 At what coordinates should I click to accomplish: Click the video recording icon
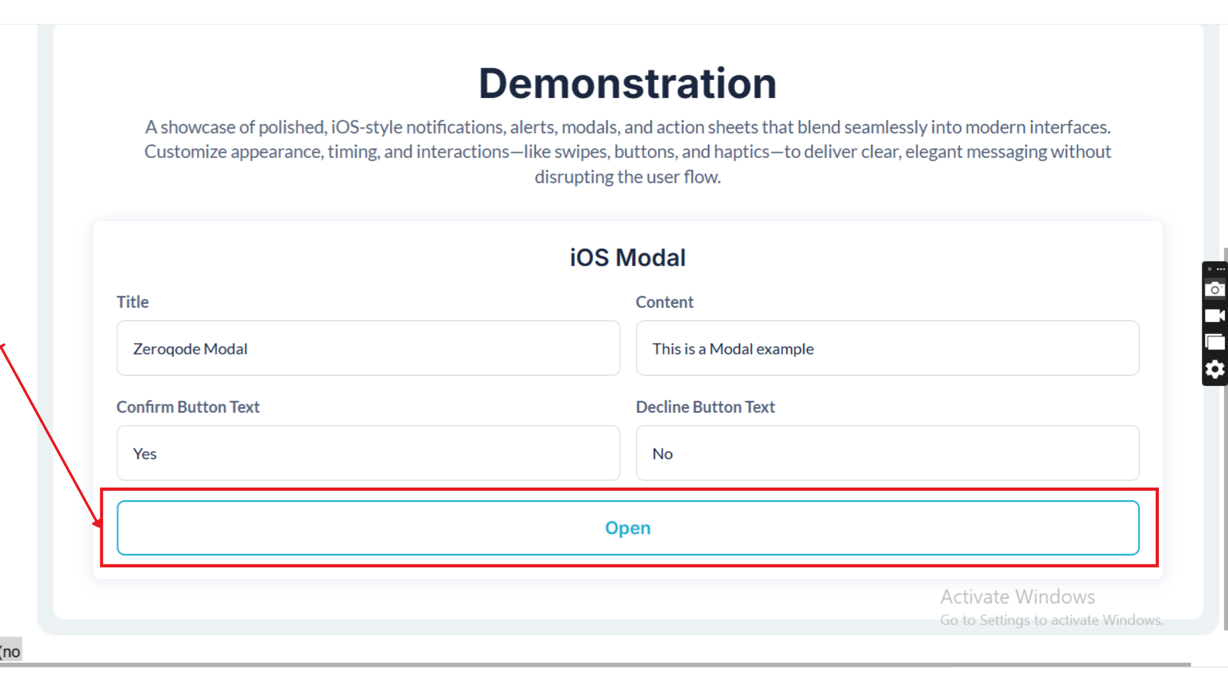1215,315
